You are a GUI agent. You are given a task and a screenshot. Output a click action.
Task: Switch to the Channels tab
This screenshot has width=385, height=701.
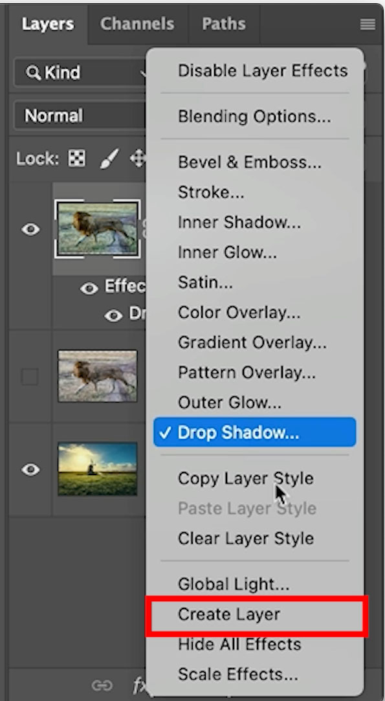(137, 24)
